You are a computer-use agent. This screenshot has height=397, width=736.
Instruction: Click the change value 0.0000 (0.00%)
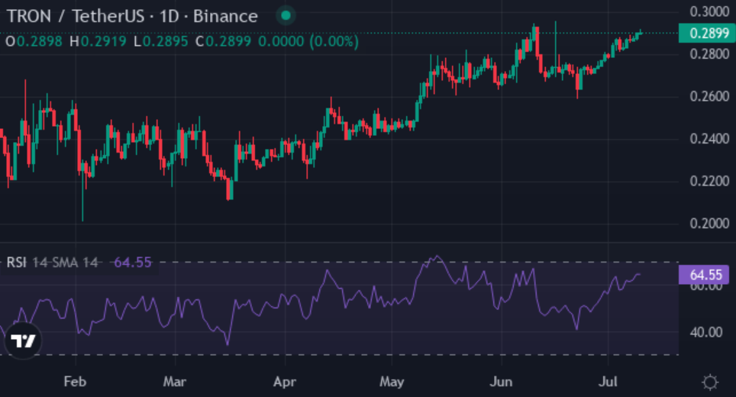coord(308,41)
